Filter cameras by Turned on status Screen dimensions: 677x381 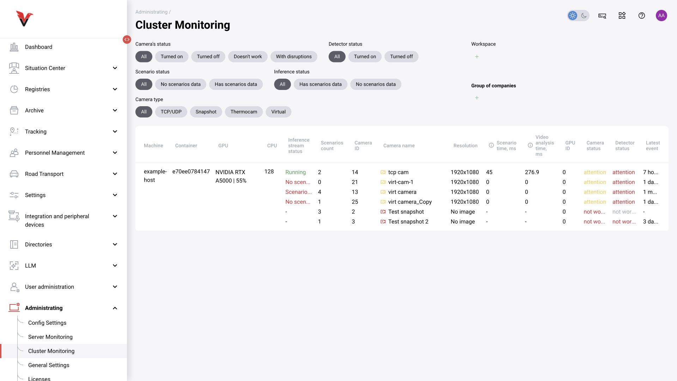[x=172, y=56]
